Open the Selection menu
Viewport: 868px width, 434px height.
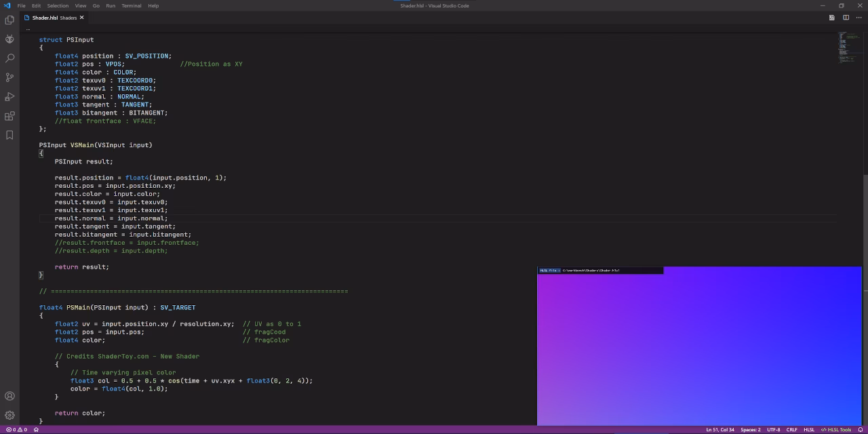click(x=58, y=5)
